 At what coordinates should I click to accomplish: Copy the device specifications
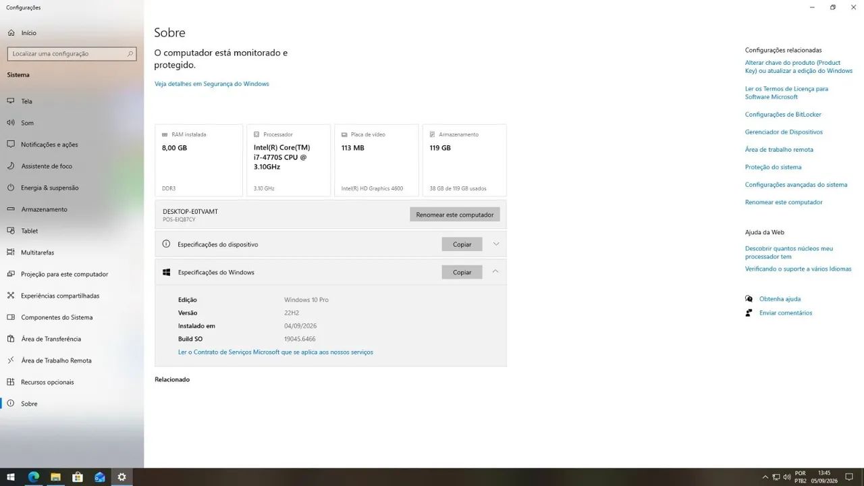click(462, 244)
